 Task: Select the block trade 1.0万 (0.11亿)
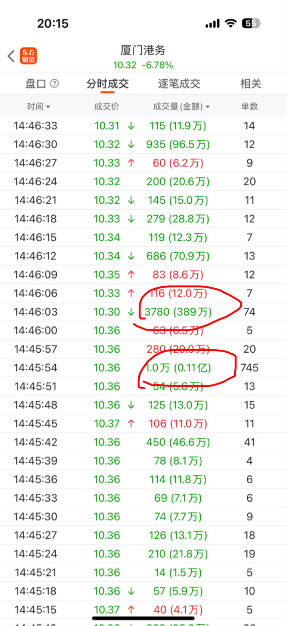tap(178, 368)
